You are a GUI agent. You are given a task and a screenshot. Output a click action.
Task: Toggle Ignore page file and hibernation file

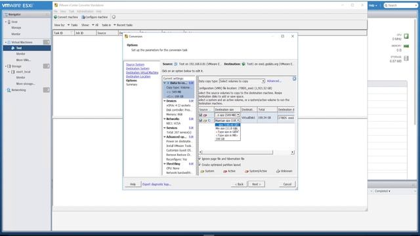(x=199, y=159)
